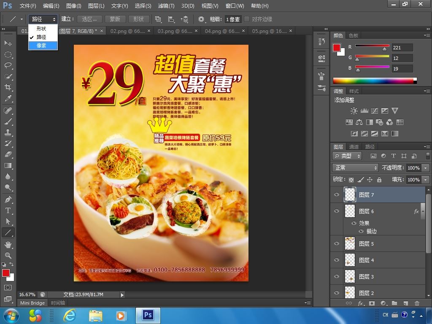This screenshot has width=432, height=324.
Task: Choose 像素 from the mode list
Action: point(43,46)
